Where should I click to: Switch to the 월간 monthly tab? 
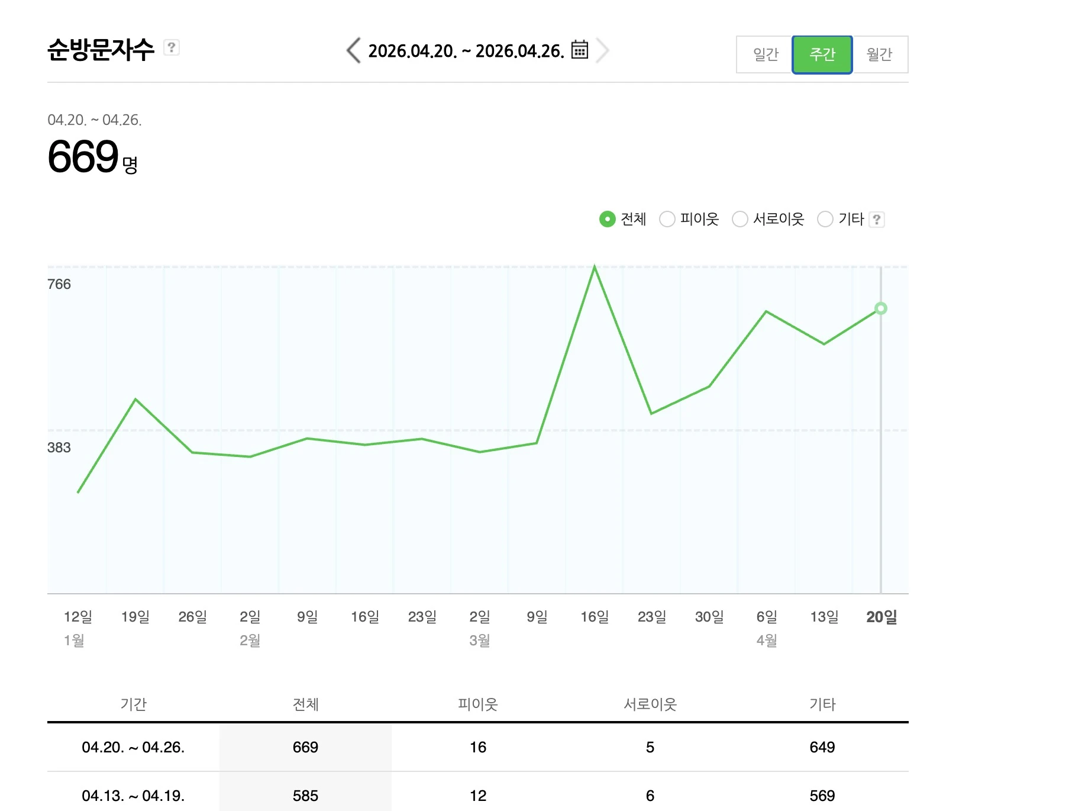click(880, 54)
